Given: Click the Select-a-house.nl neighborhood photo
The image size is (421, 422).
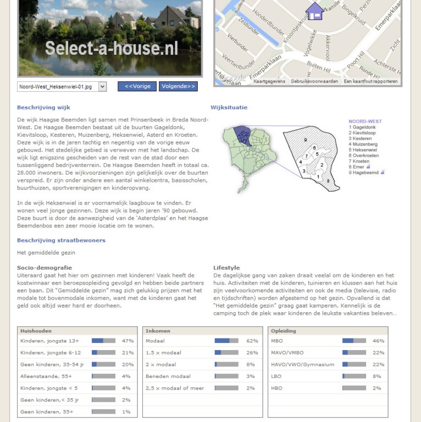Looking at the screenshot, I should point(110,37).
